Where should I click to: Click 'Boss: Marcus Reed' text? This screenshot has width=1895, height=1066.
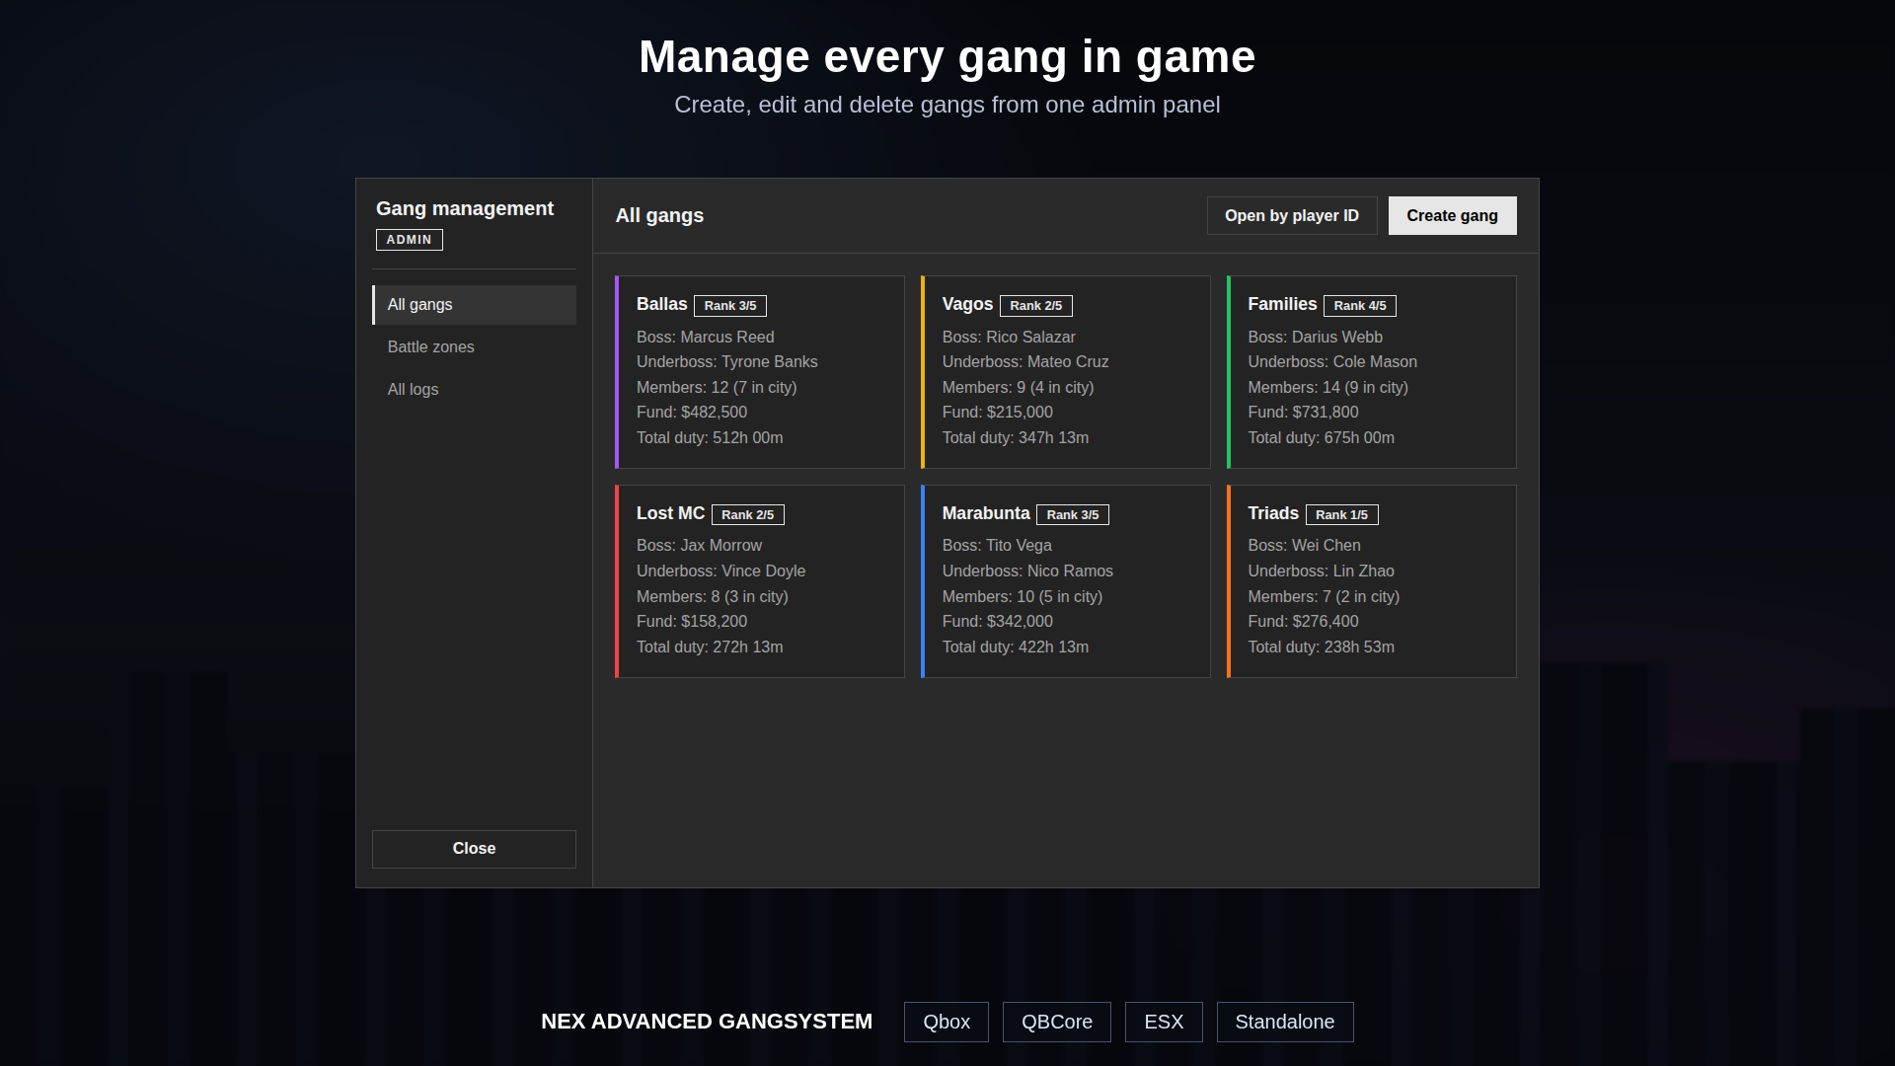coord(706,338)
